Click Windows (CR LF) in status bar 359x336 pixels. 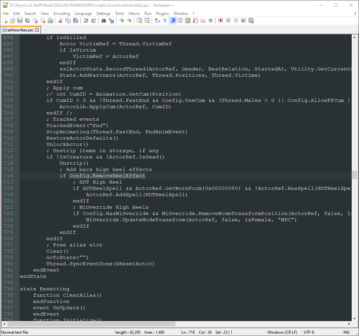(x=282, y=332)
